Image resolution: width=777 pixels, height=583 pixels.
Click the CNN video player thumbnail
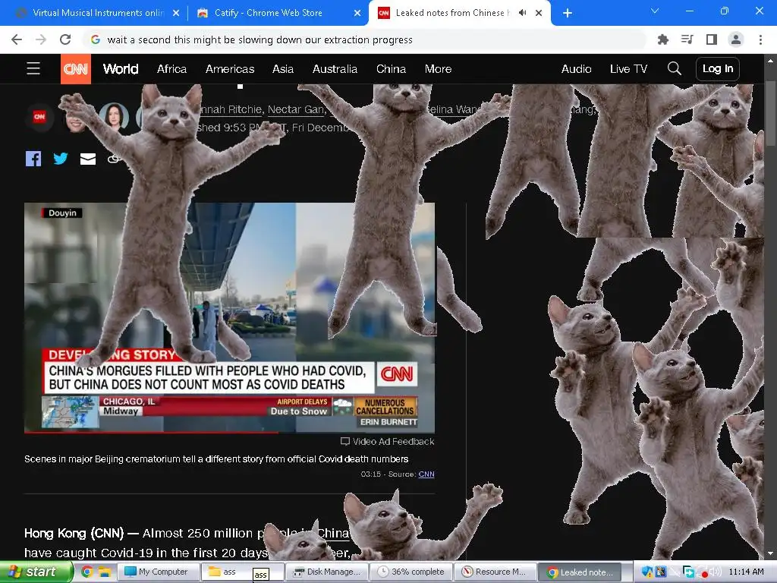click(x=229, y=317)
